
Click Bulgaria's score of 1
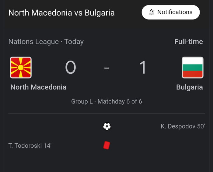tap(143, 68)
